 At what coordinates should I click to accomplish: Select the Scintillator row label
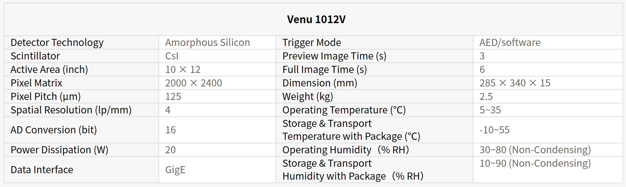click(x=35, y=56)
